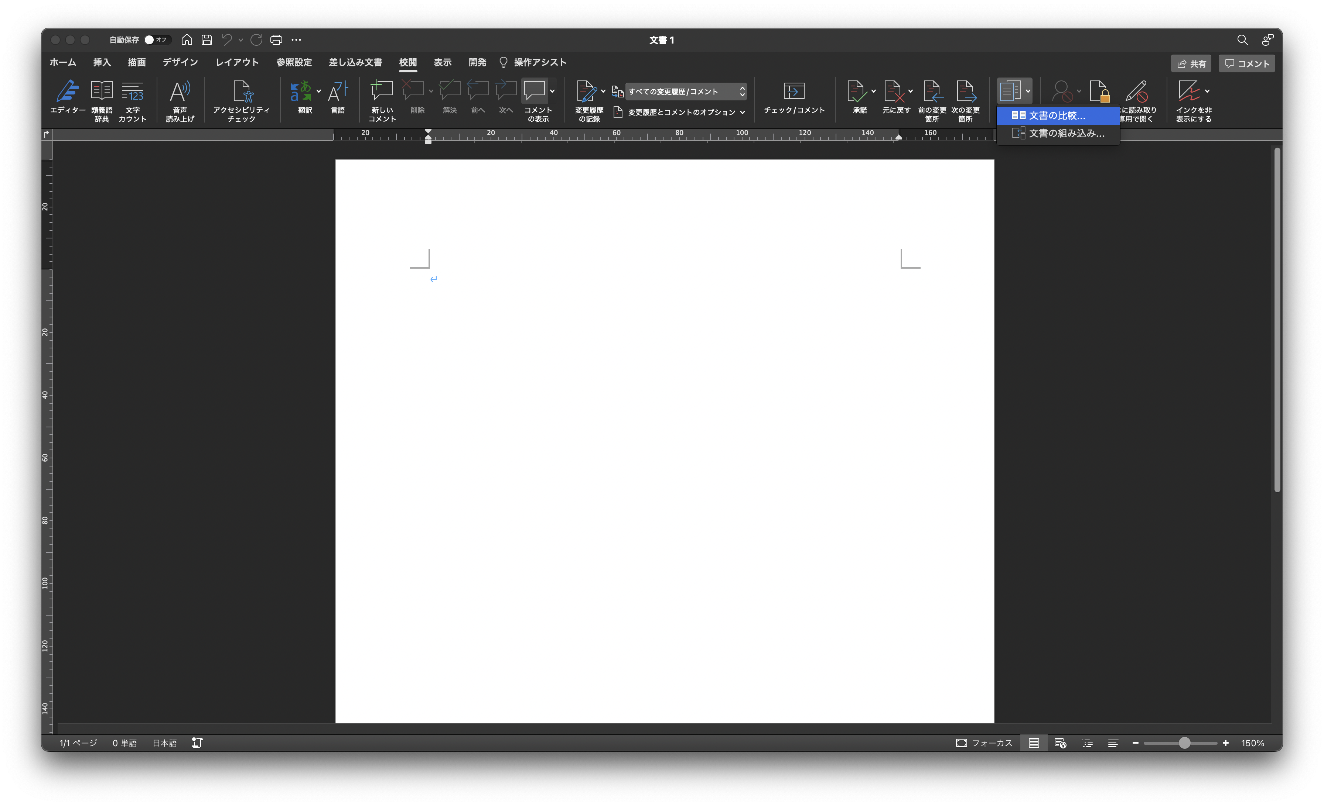Expand the Reject (元に戻す) dropdown arrow
The image size is (1324, 806).
[x=910, y=91]
